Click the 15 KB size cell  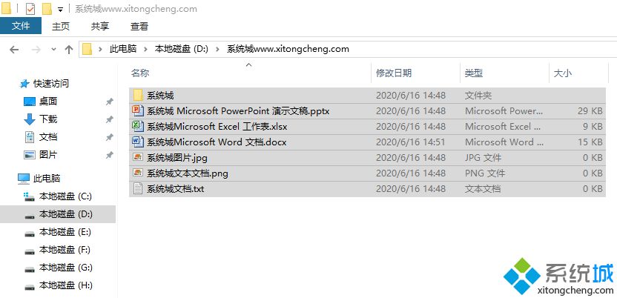coord(590,142)
